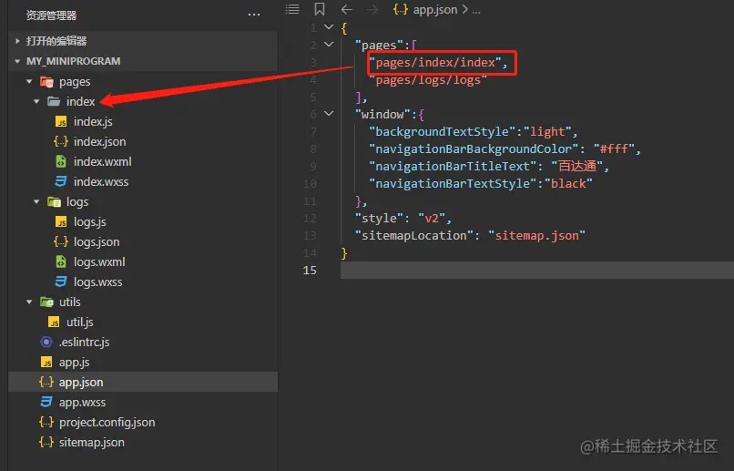The image size is (734, 471).
Task: Go back with the left arrow
Action: (x=346, y=9)
